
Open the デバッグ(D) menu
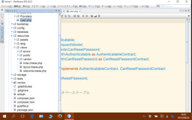point(94,6)
